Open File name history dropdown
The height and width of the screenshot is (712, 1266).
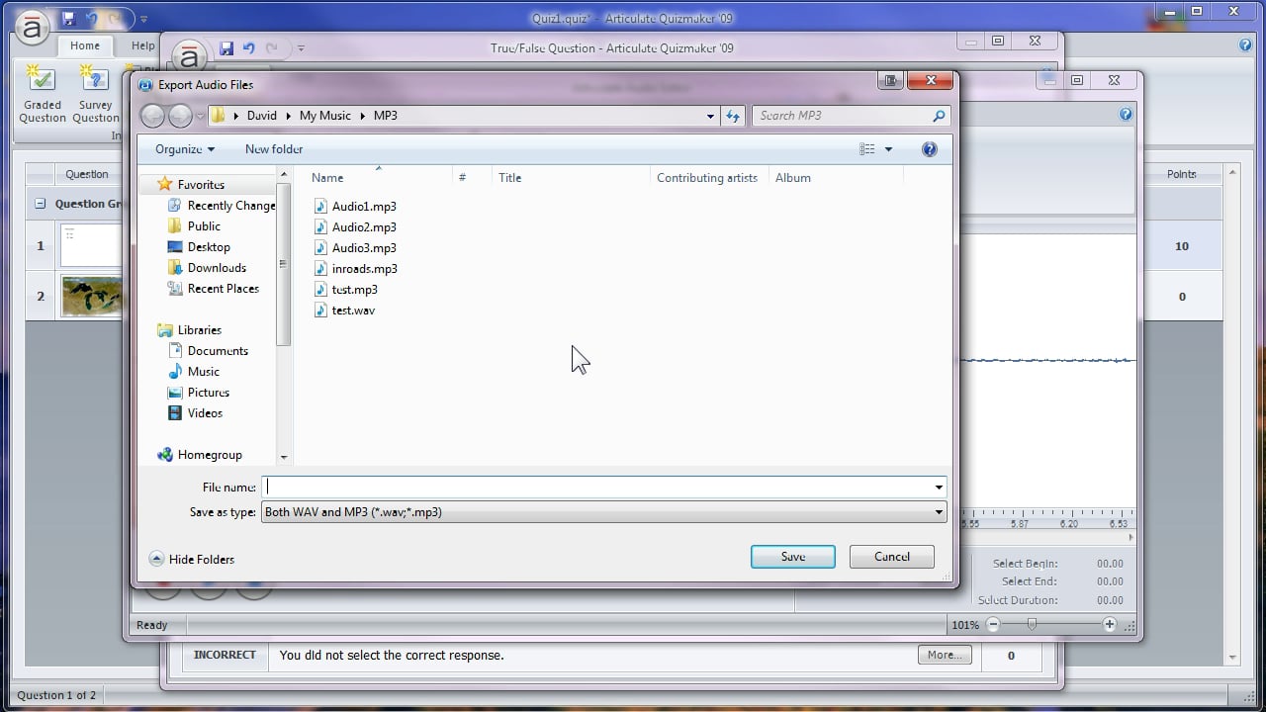[x=938, y=488]
